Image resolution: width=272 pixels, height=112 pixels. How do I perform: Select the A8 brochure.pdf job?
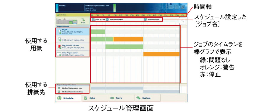pos(152,19)
